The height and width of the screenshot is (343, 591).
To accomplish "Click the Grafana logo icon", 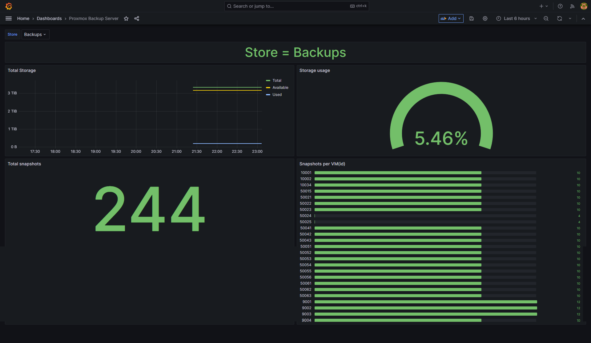I will pos(9,6).
